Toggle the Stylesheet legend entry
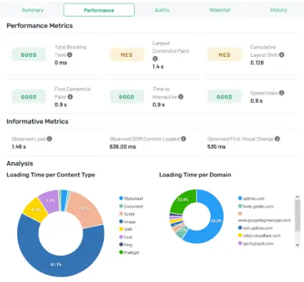Viewport: 304px width, 282px height. pos(131,199)
